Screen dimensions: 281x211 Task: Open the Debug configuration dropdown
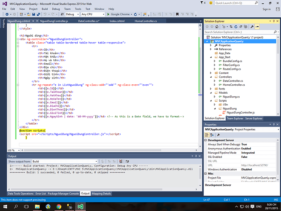pyautogui.click(x=73, y=14)
